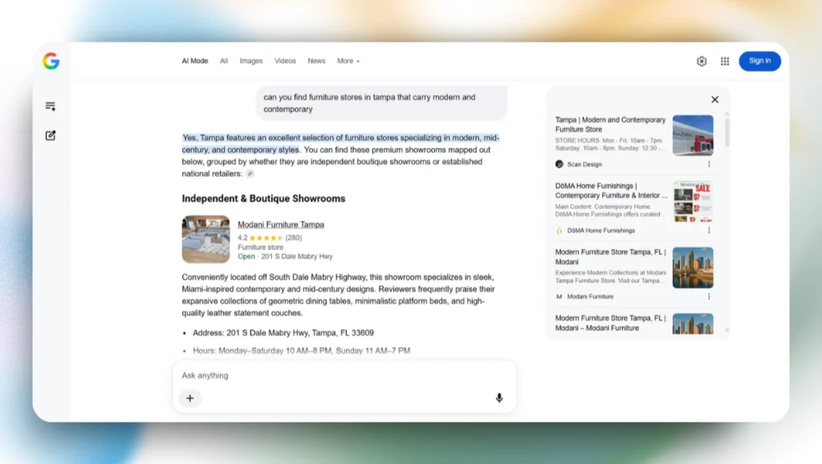This screenshot has width=822, height=464.
Task: Click the DōMA Home Furnishings favicon
Action: (x=560, y=230)
